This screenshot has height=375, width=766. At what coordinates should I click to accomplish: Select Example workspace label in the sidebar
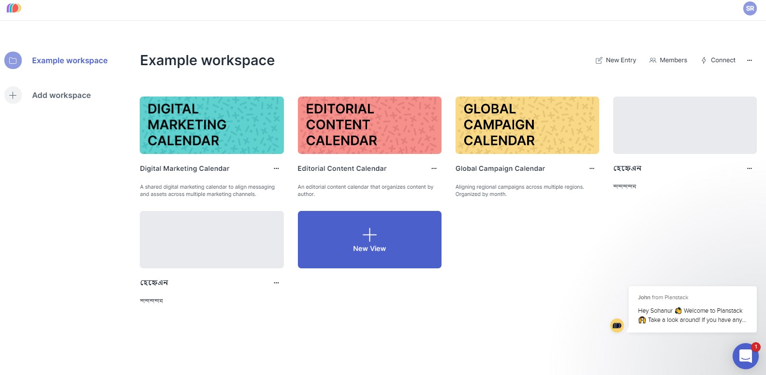click(70, 60)
